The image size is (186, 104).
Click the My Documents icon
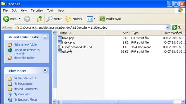pyautogui.click(x=10, y=84)
